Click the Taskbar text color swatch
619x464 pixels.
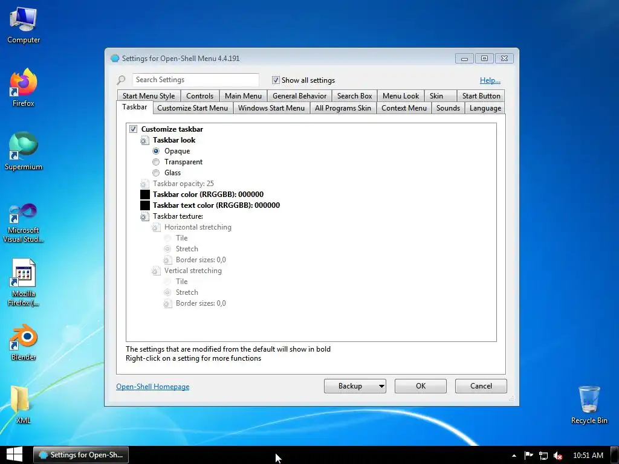coord(145,205)
